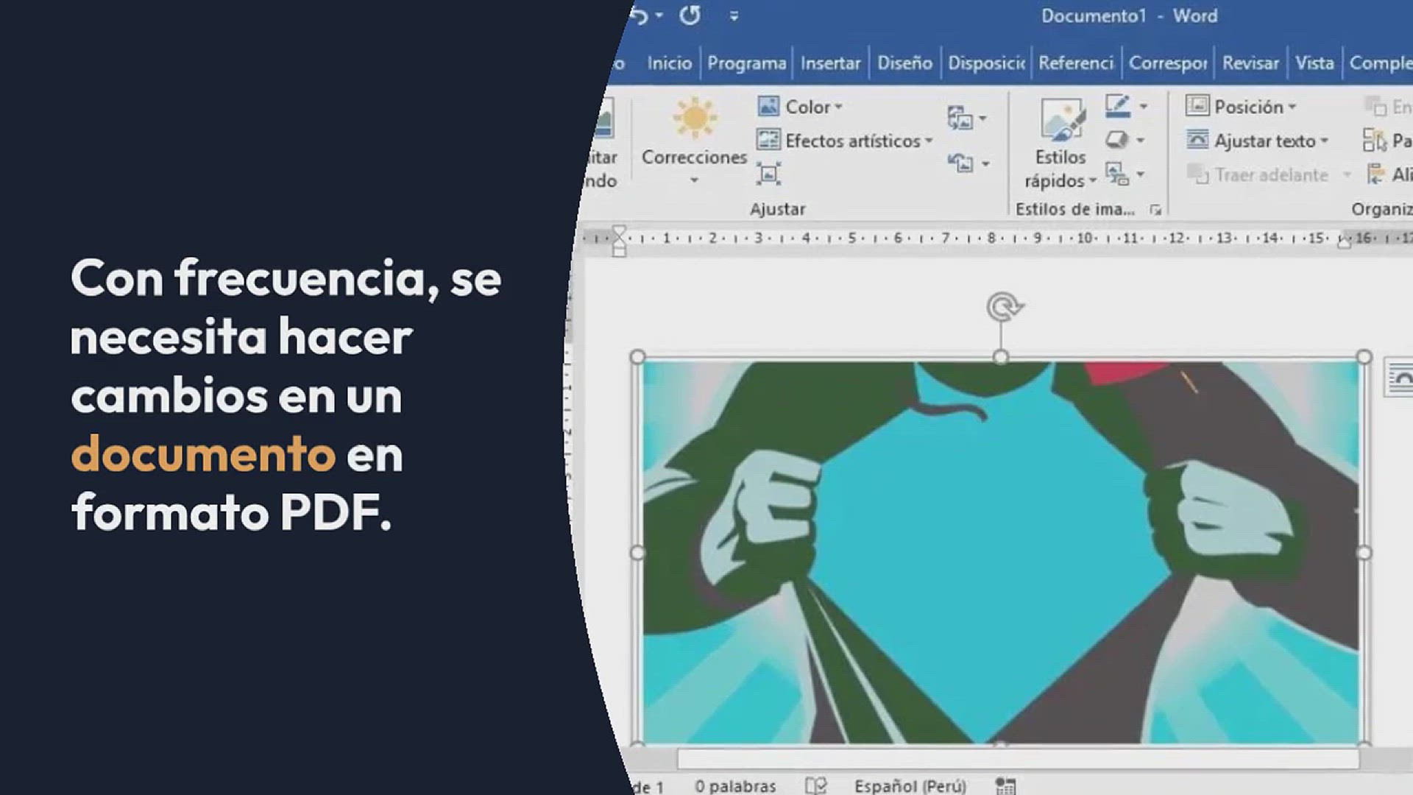
Task: Switch to the Insertar tab
Action: tap(830, 63)
